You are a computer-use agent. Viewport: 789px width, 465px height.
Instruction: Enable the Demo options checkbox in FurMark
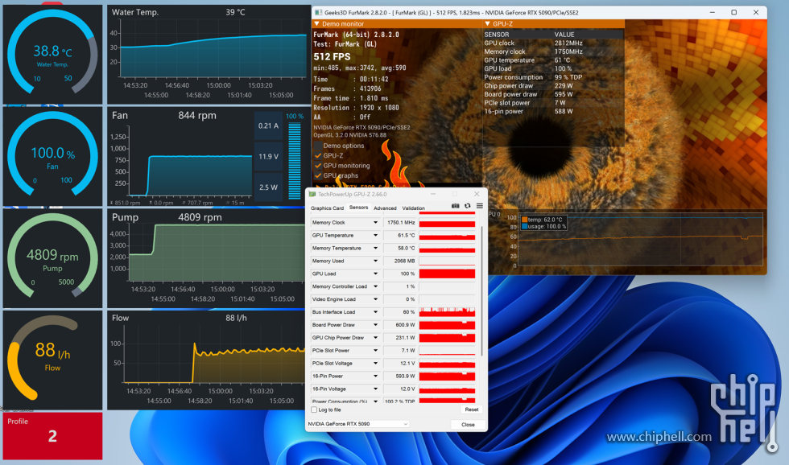point(318,146)
